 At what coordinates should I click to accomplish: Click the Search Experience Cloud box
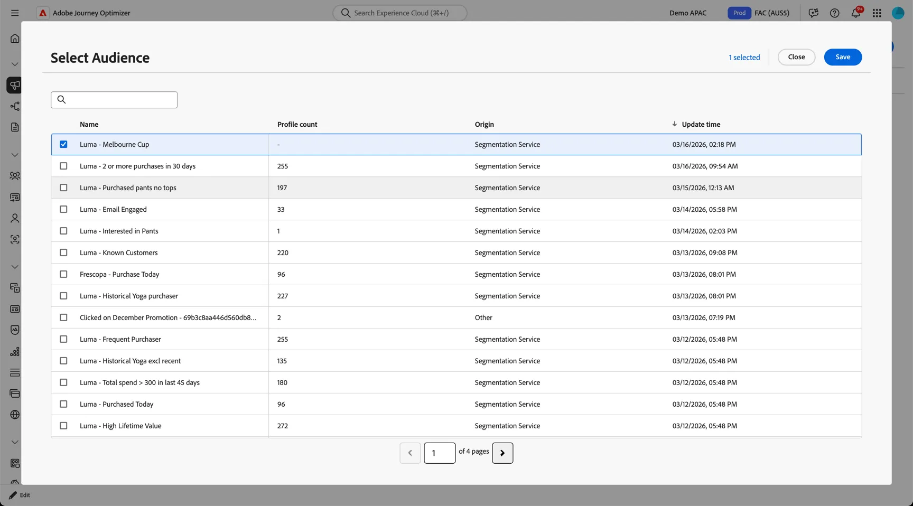(x=400, y=13)
